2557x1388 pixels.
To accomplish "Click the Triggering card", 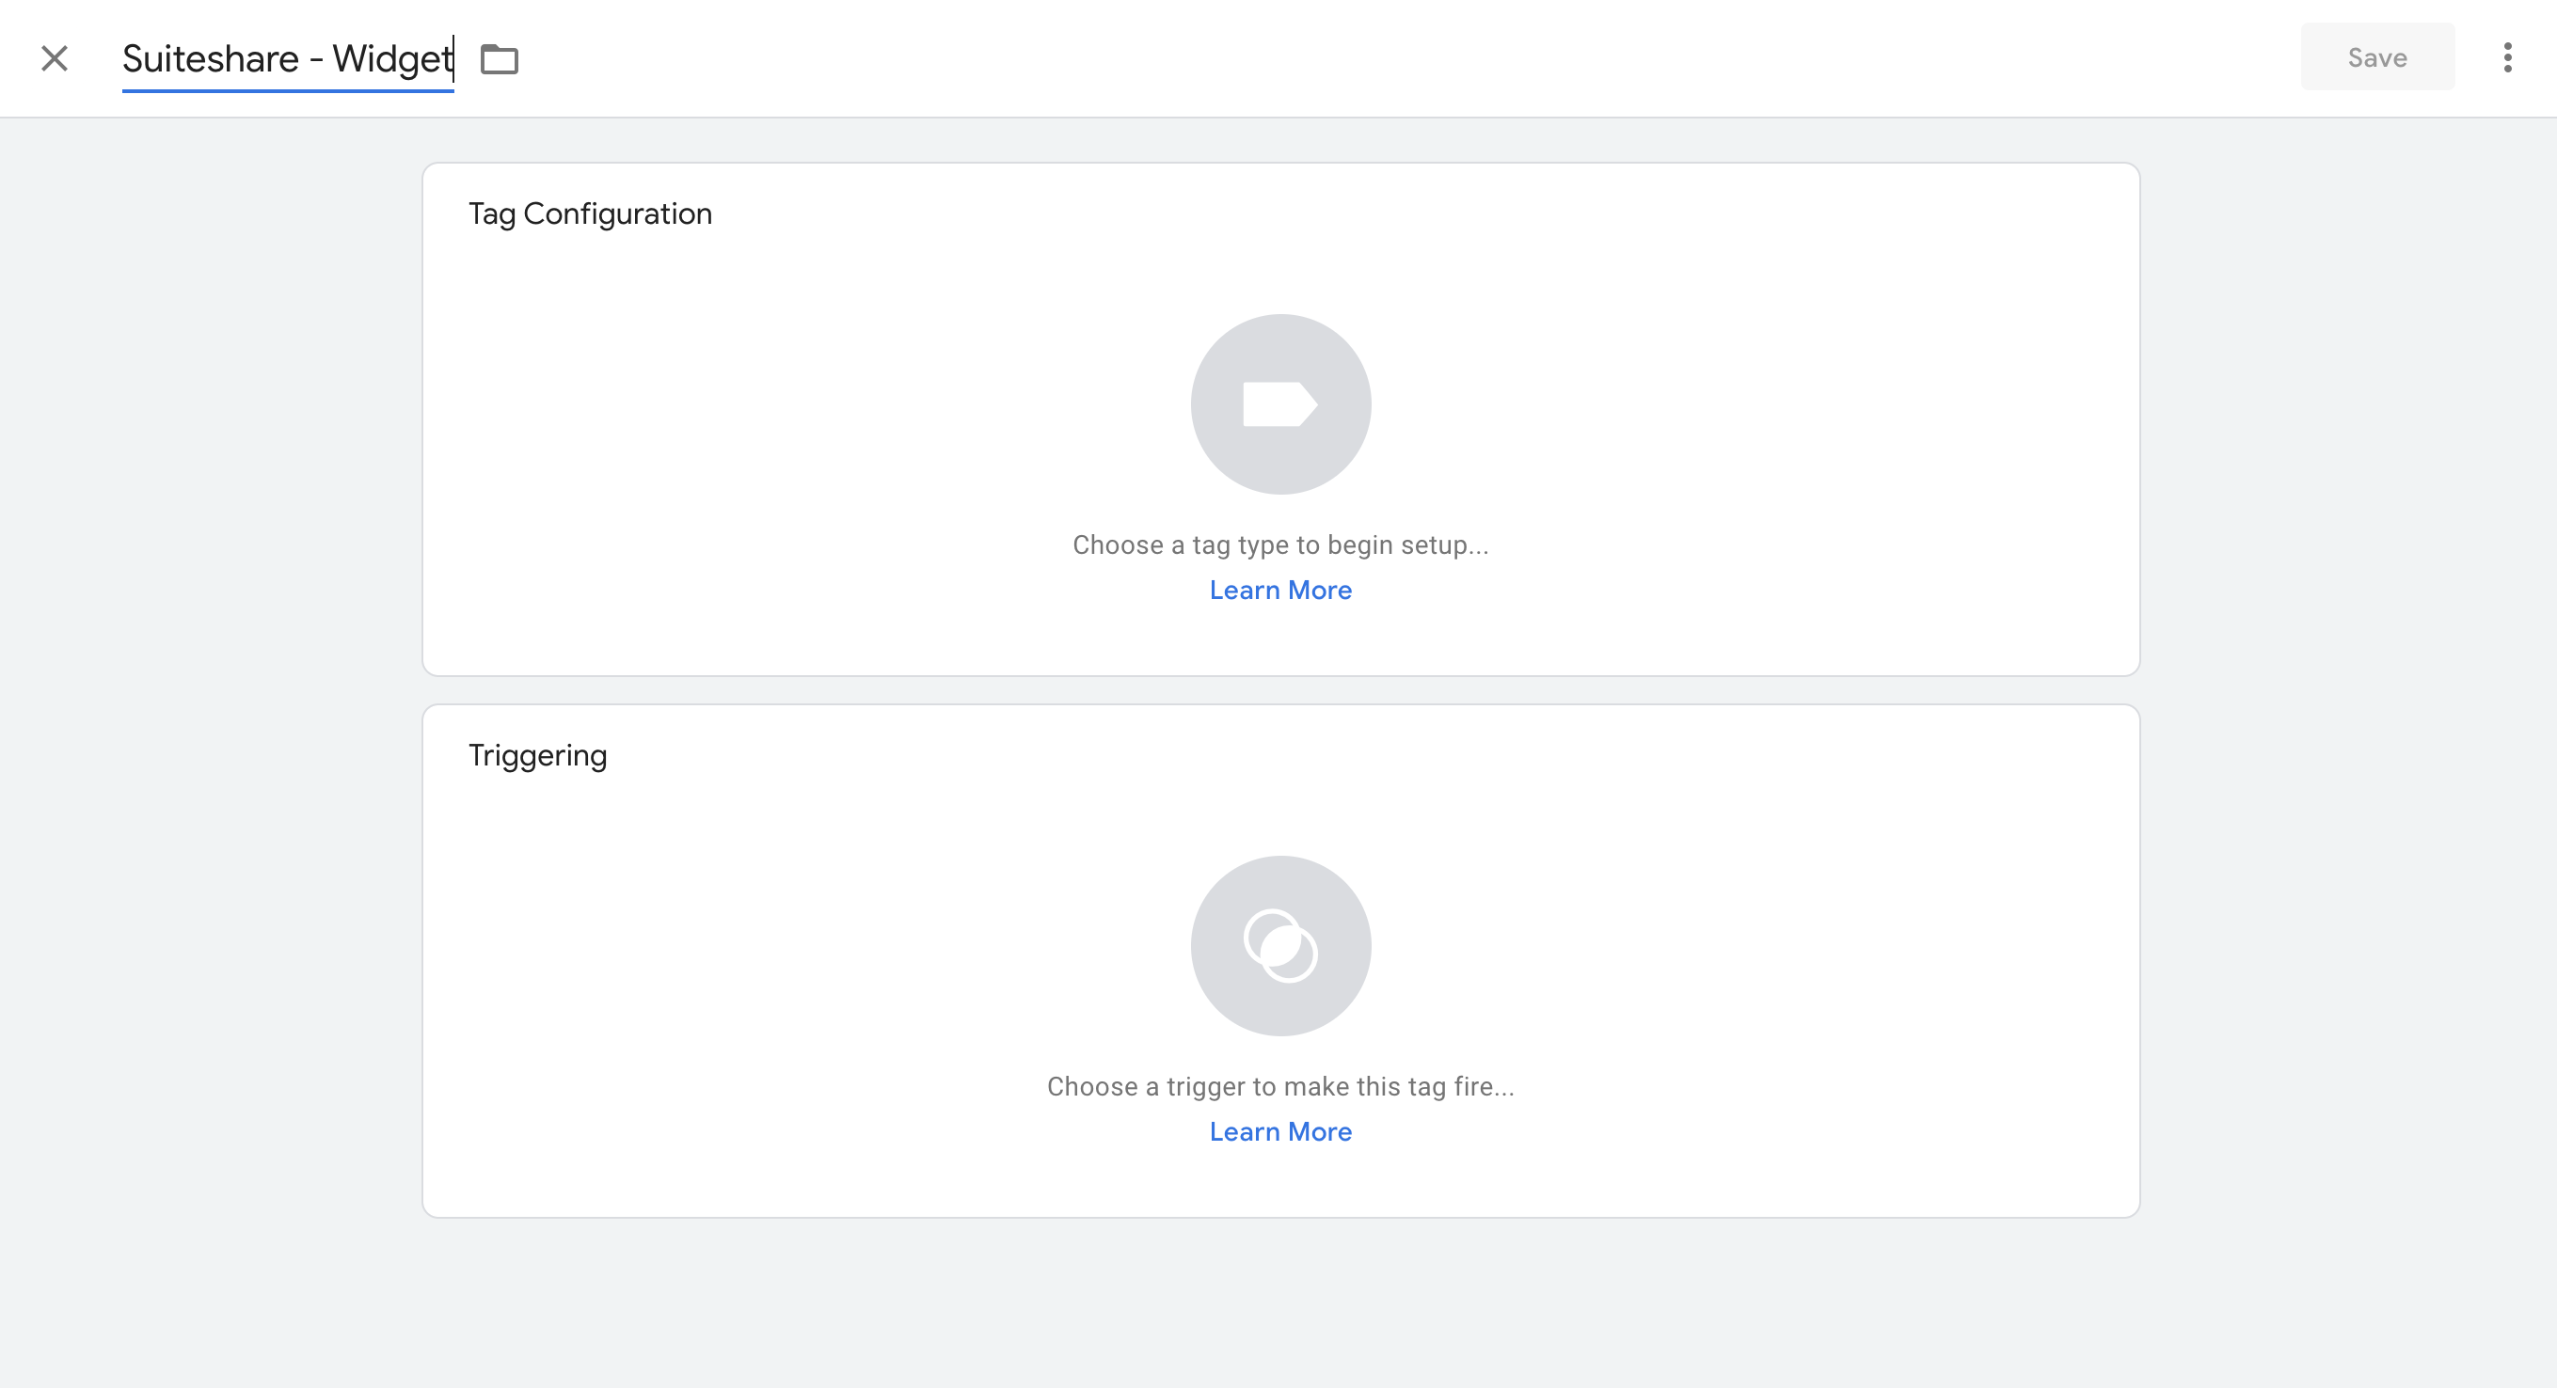I will [1280, 957].
